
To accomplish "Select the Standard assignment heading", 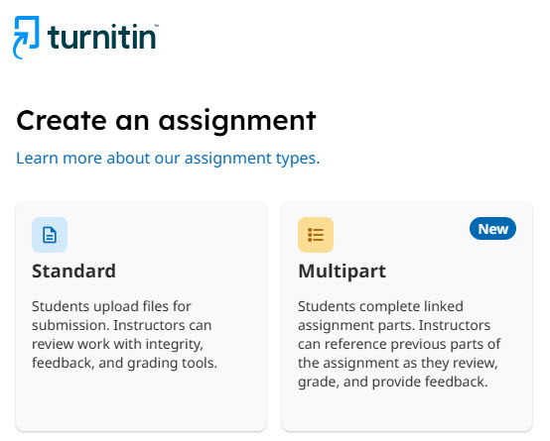I will click(x=73, y=272).
